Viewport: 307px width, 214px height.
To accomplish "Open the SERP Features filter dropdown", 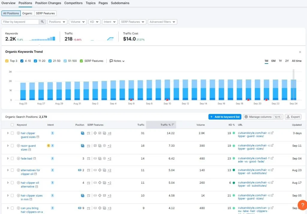I will coord(133,22).
